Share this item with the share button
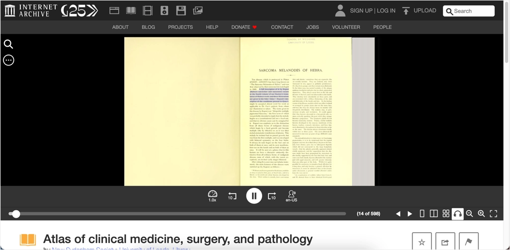This screenshot has width=510, height=250. [445, 242]
